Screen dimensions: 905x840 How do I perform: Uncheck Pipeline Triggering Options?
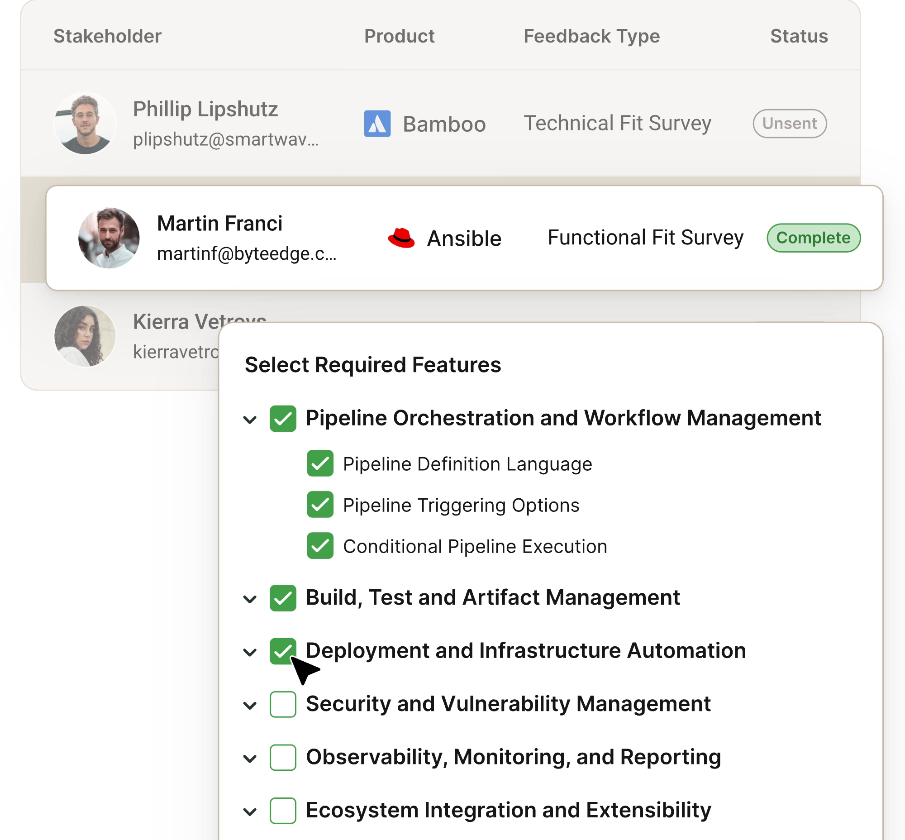[x=320, y=505]
